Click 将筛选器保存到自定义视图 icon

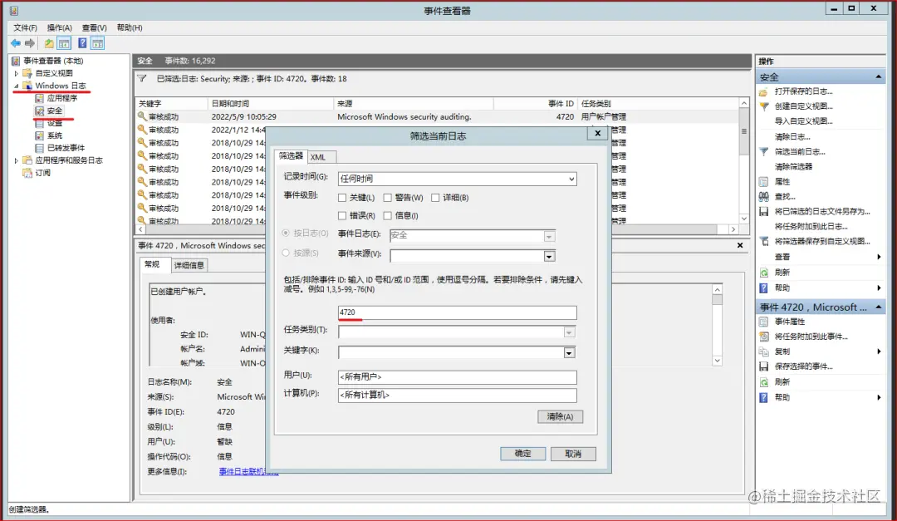tap(764, 241)
